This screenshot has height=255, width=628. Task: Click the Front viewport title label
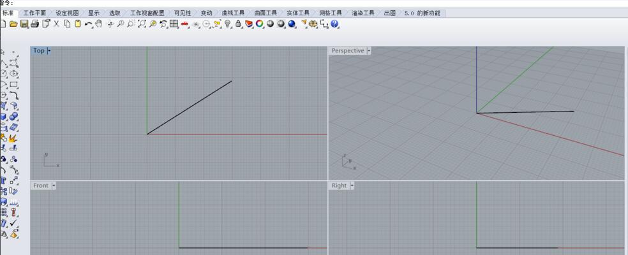41,186
